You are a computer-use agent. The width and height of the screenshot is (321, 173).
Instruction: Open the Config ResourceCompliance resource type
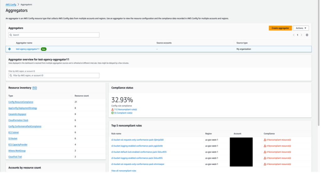[21, 102]
